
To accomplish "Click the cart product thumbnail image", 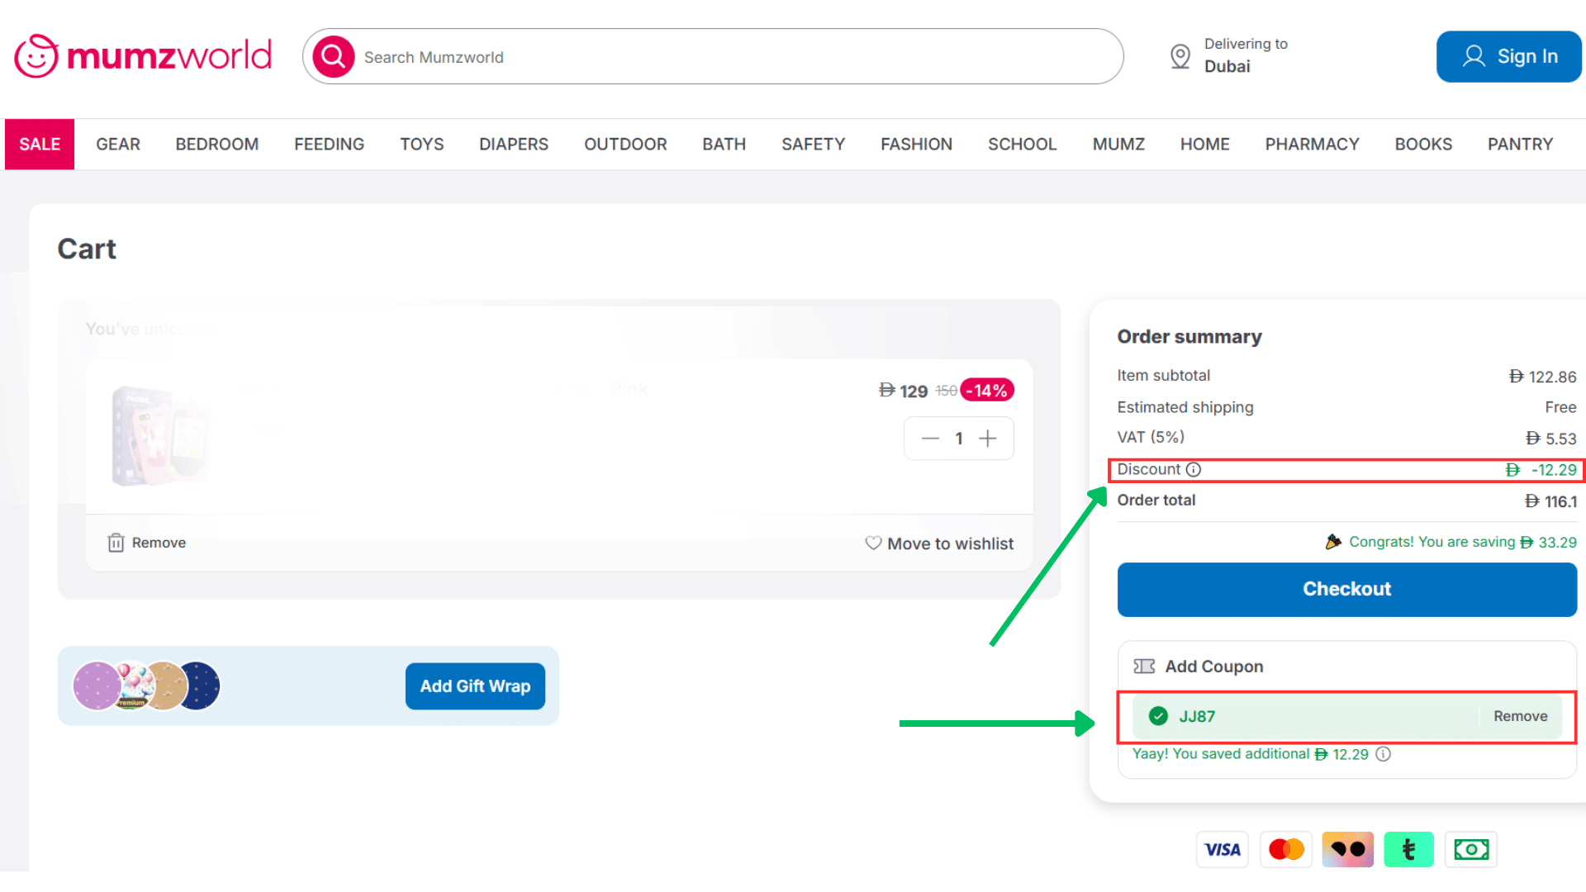I will click(161, 435).
